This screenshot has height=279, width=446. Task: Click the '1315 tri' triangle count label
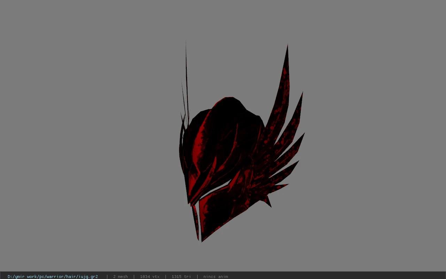pyautogui.click(x=181, y=277)
